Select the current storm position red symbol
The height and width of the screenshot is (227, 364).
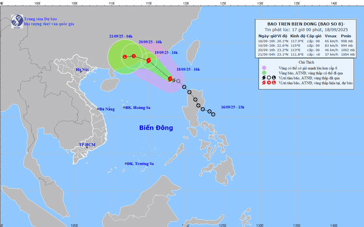[x=170, y=79]
